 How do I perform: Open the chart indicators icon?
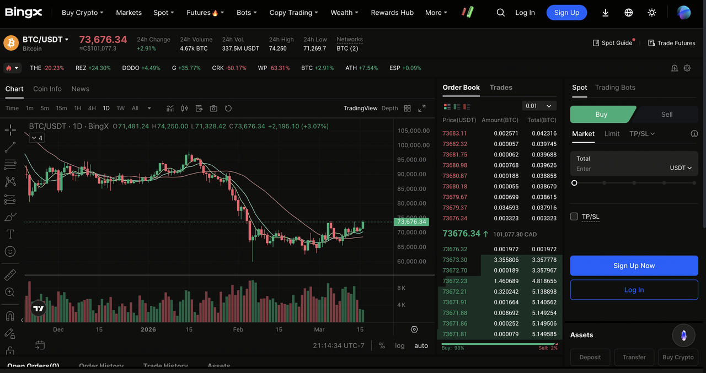tap(170, 109)
